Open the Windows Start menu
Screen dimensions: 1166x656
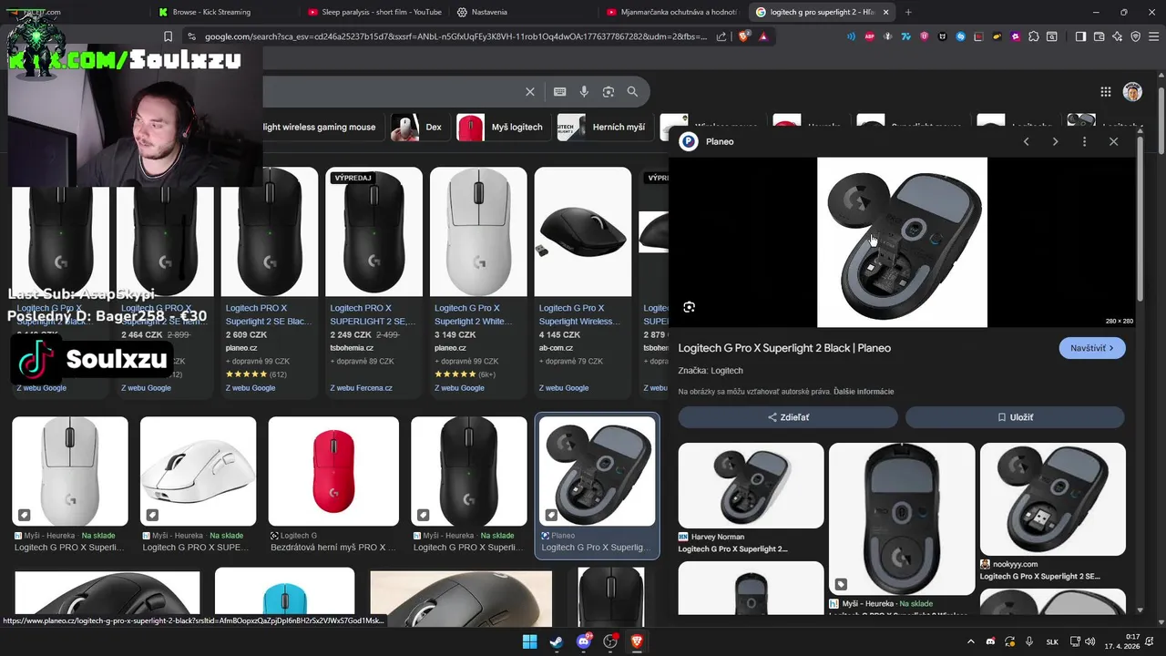(x=529, y=641)
